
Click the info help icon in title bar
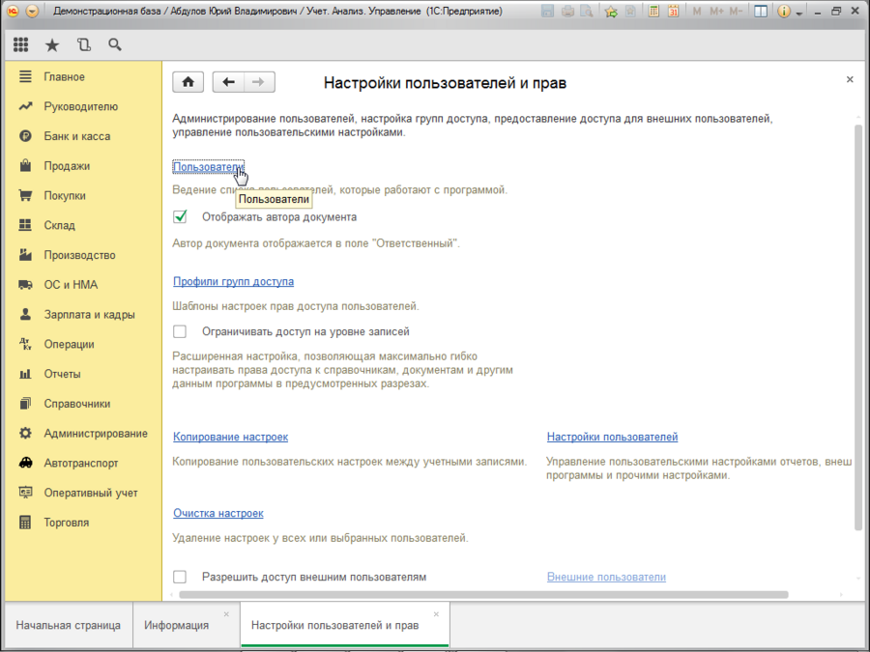[x=783, y=13]
